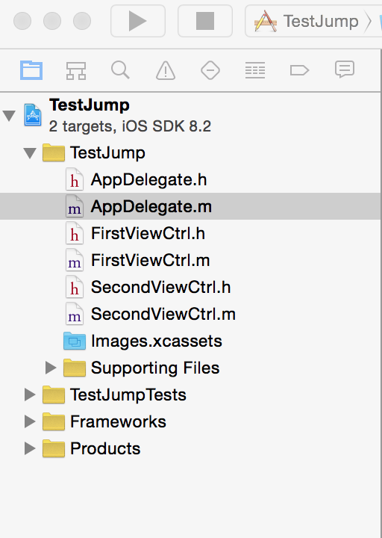This screenshot has width=382, height=538.
Task: Show the Symbol navigator
Action: coord(75,70)
